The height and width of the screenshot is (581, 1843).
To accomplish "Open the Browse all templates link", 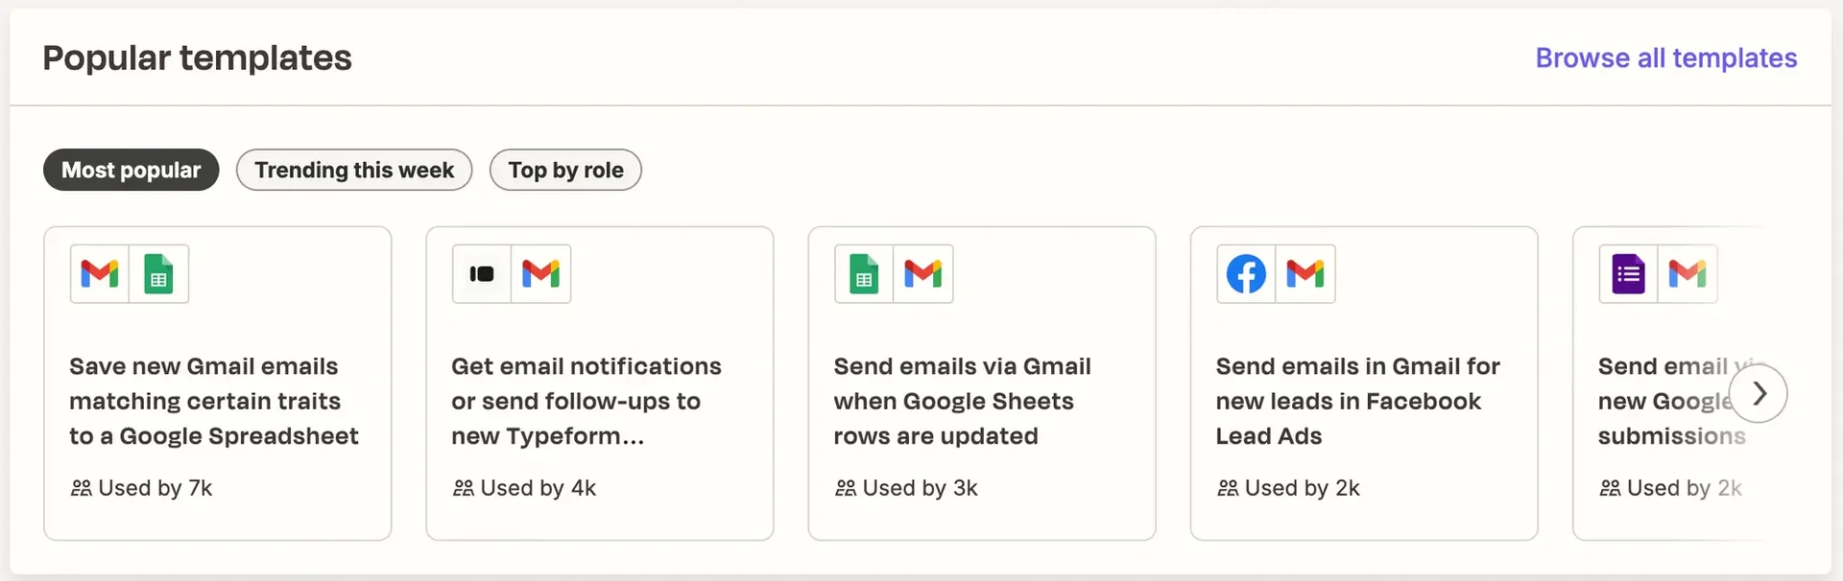I will pyautogui.click(x=1666, y=58).
